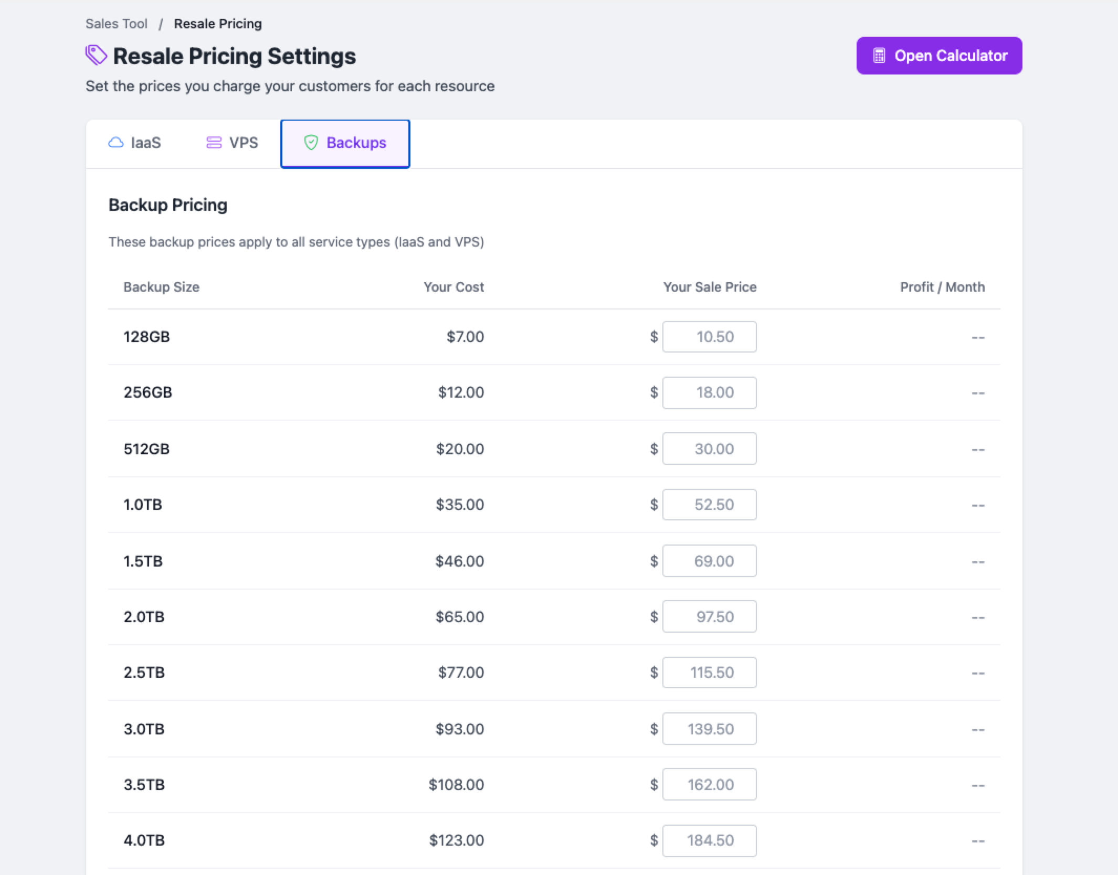The image size is (1118, 875).
Task: Click the green shield icon on Backups tab
Action: click(x=312, y=142)
